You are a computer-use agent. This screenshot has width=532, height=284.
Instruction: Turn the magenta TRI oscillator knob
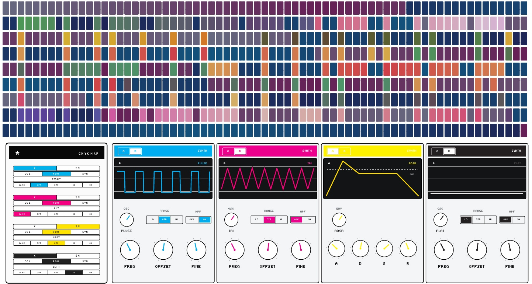click(231, 220)
